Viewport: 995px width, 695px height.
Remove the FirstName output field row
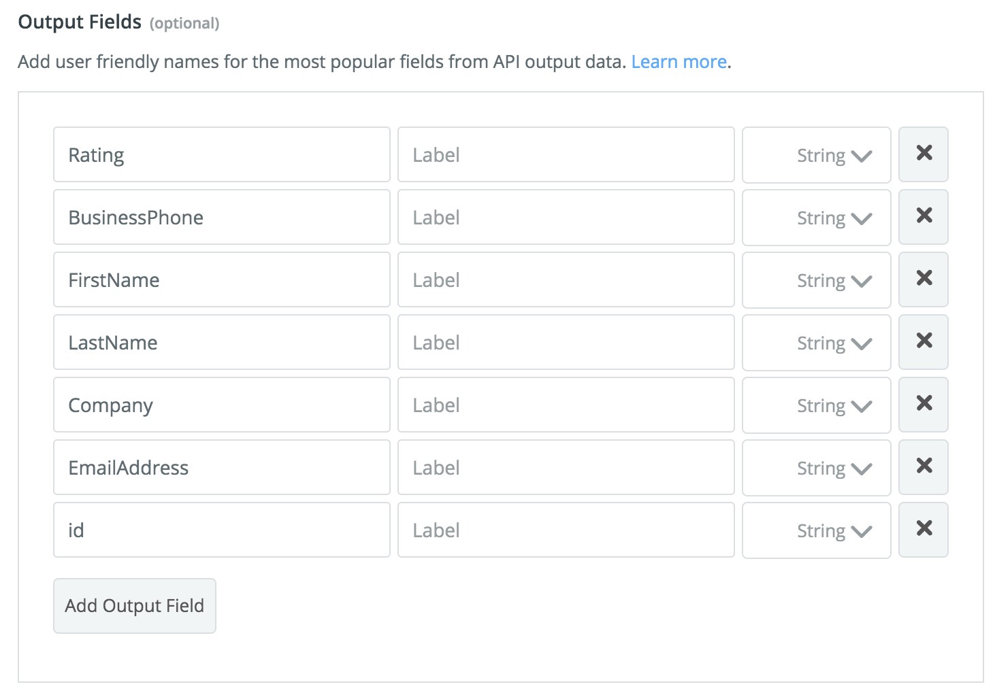(x=923, y=279)
